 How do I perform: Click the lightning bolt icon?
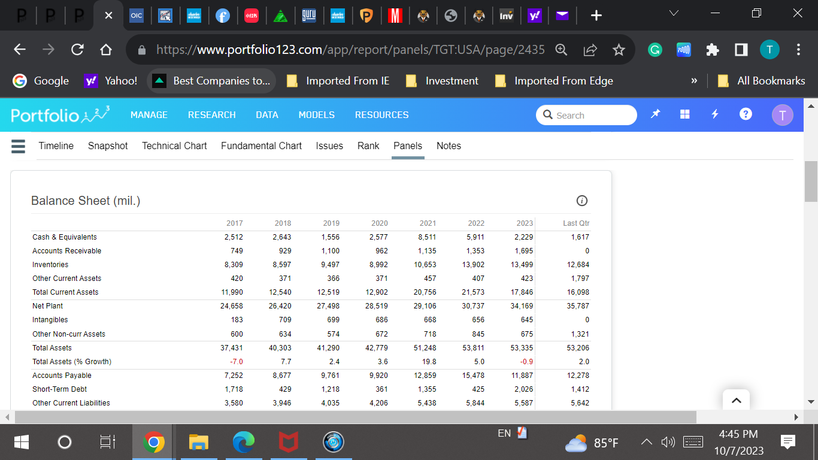pyautogui.click(x=714, y=115)
